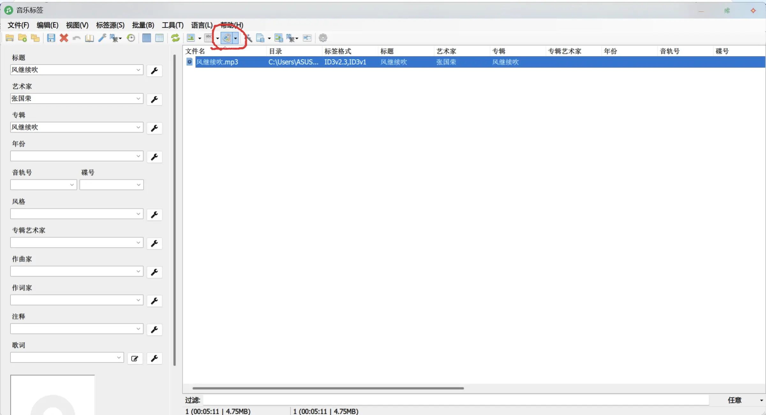Expand the 年份 combo box dropdown
766x415 pixels.
(x=138, y=156)
